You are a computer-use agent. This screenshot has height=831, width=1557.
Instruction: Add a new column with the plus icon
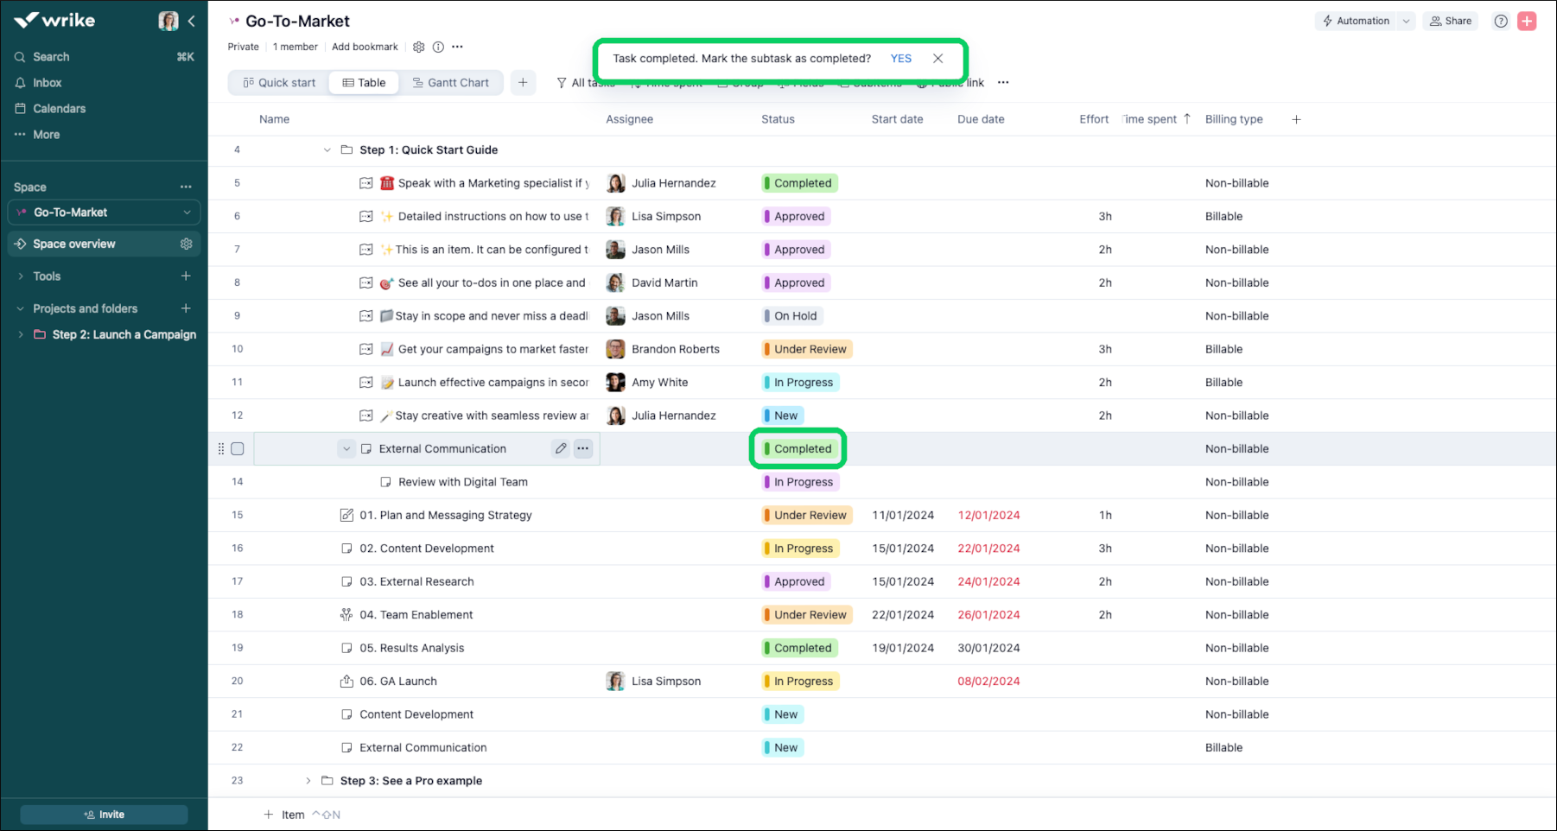pos(1296,119)
